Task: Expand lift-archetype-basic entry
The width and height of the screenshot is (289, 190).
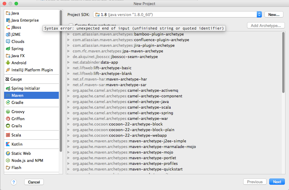Action: 68,68
